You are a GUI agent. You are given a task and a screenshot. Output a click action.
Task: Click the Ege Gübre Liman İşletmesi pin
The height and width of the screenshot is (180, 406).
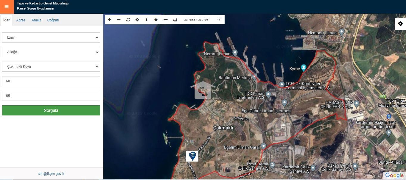(284, 103)
